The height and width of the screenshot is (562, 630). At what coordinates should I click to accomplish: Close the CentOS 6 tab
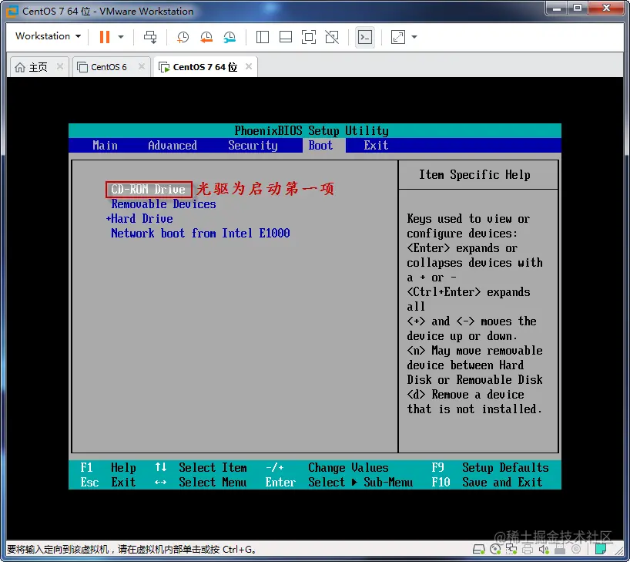142,66
